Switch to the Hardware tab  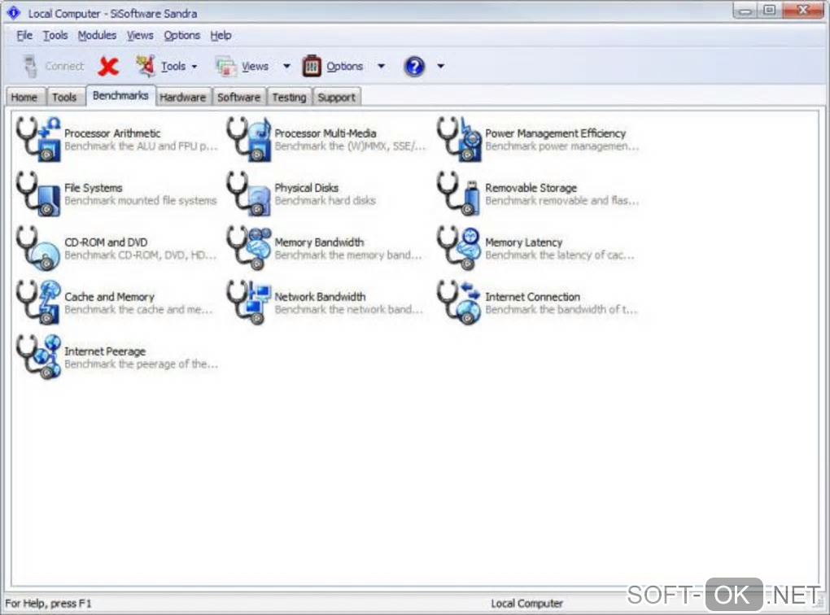pos(182,98)
